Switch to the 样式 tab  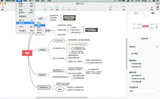pyautogui.click(x=136, y=13)
